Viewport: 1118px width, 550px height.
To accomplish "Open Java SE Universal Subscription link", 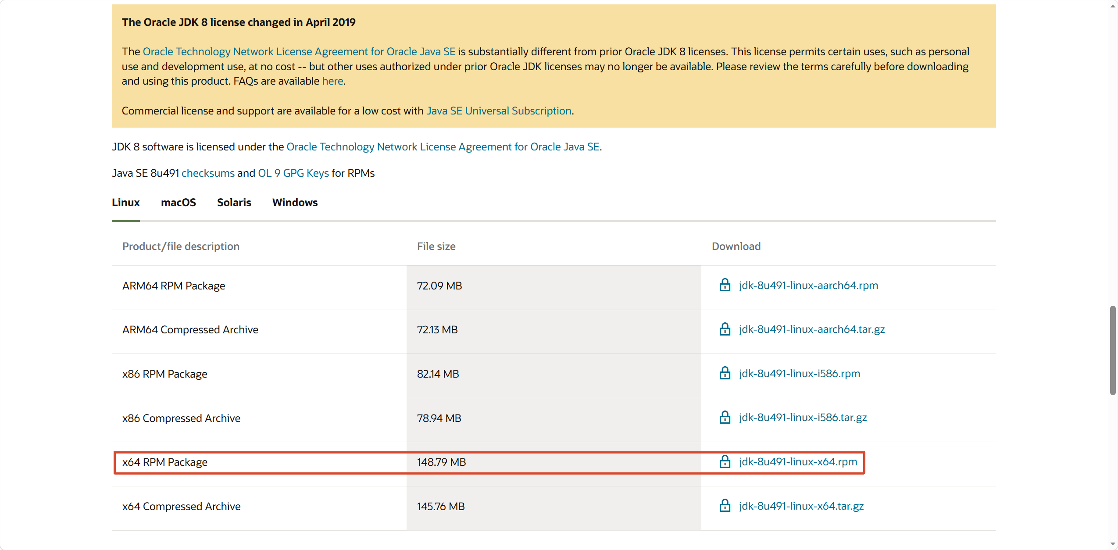I will pyautogui.click(x=499, y=111).
